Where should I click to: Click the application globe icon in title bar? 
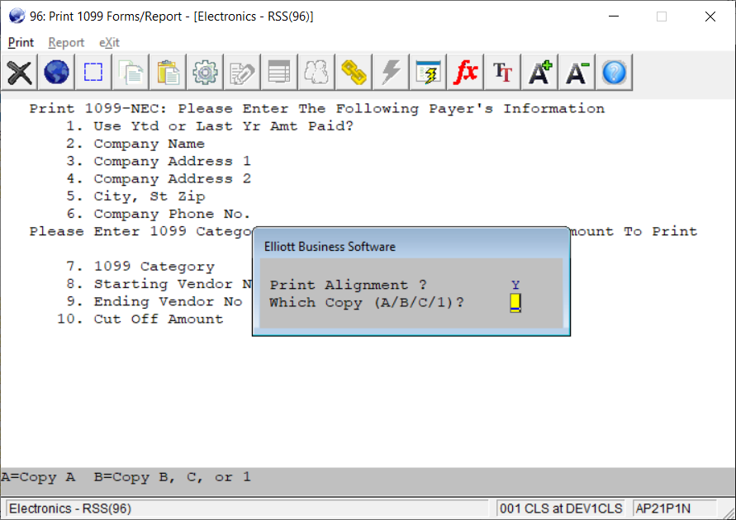click(17, 16)
